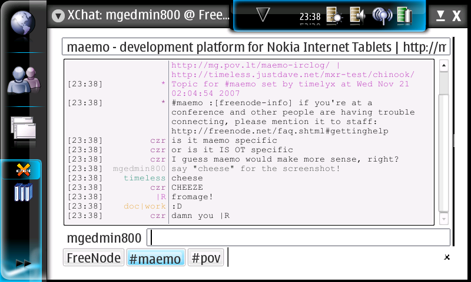Screen dimensions: 471x282
Task: Select the #maemo channel tab
Action: tap(155, 258)
